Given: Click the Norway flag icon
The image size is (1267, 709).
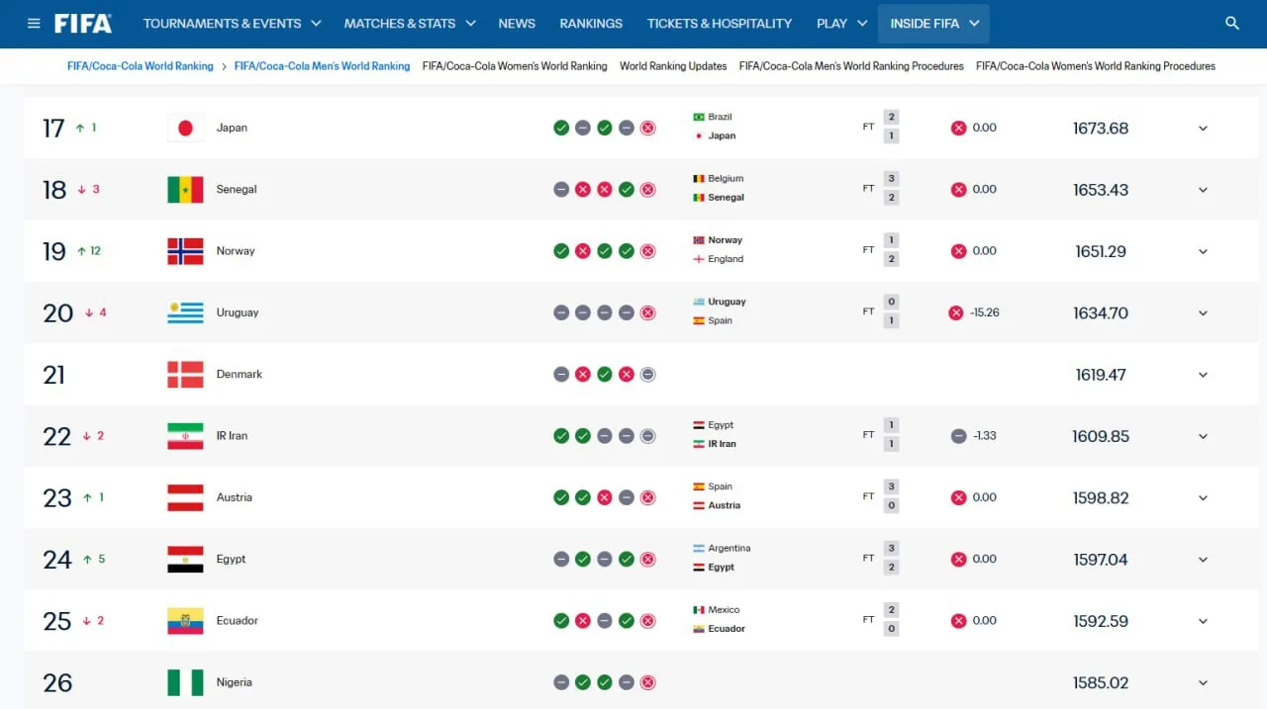Looking at the screenshot, I should pos(185,251).
